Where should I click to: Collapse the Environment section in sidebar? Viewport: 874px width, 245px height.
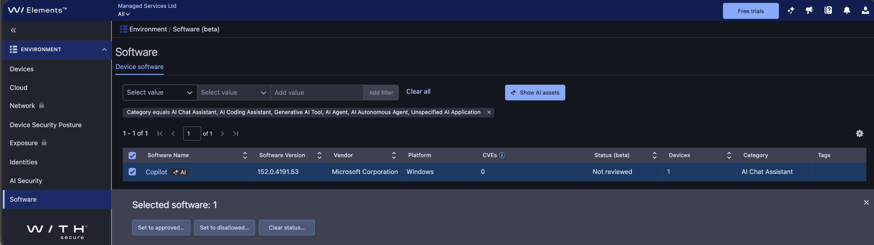[x=104, y=49]
